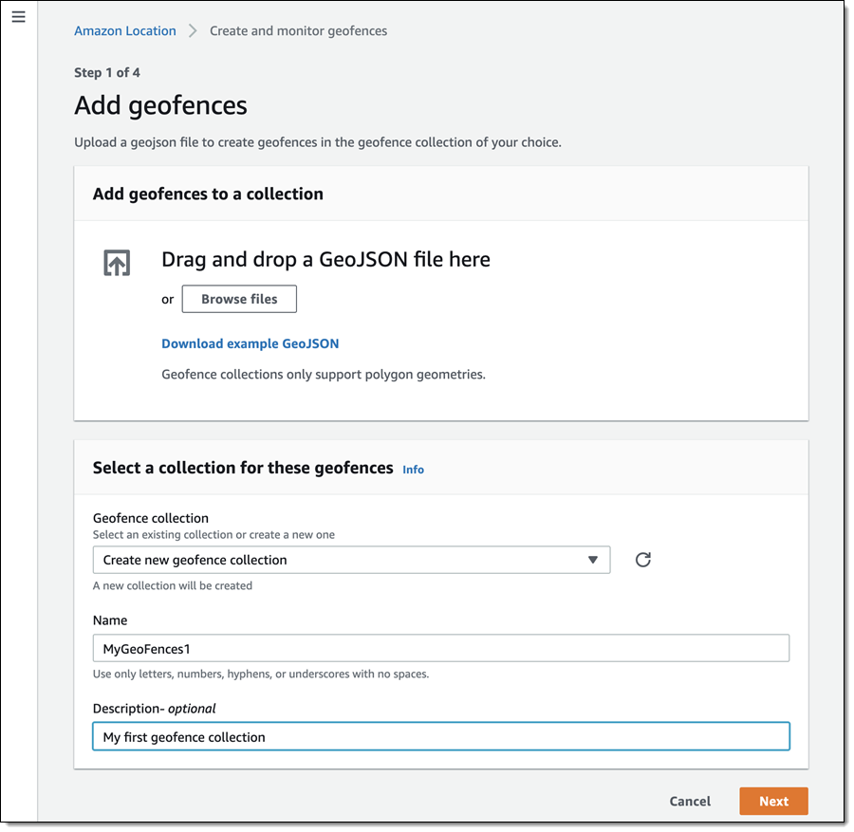This screenshot has height=832, width=854.
Task: Refresh the geofence collection list
Action: pyautogui.click(x=643, y=560)
